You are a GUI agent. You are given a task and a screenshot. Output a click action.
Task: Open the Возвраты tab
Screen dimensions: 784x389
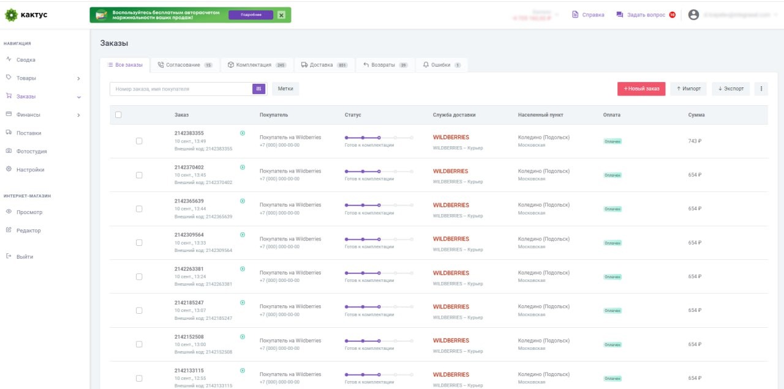coord(385,65)
